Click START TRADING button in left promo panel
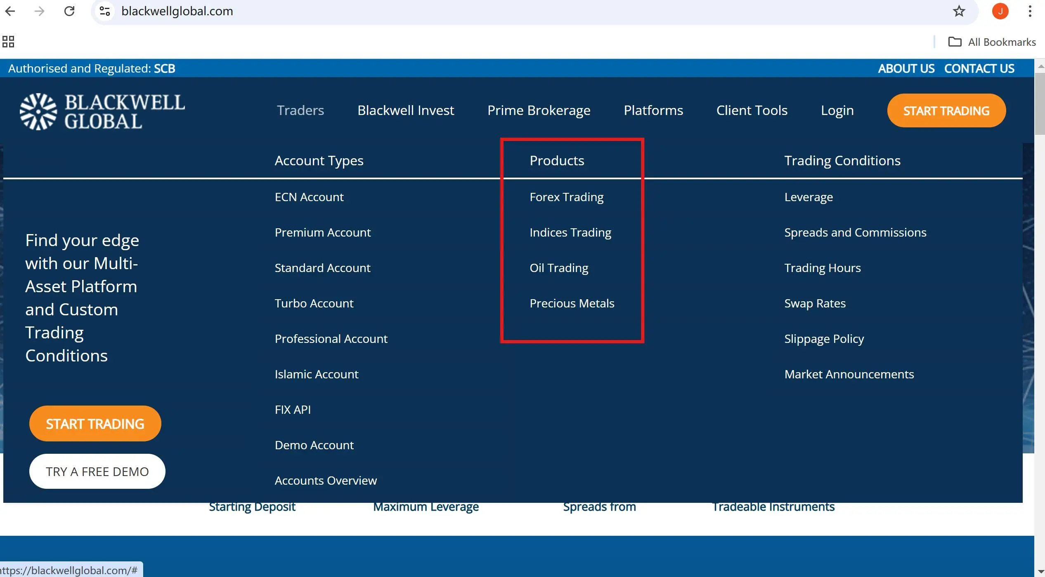The image size is (1045, 577). 95,424
